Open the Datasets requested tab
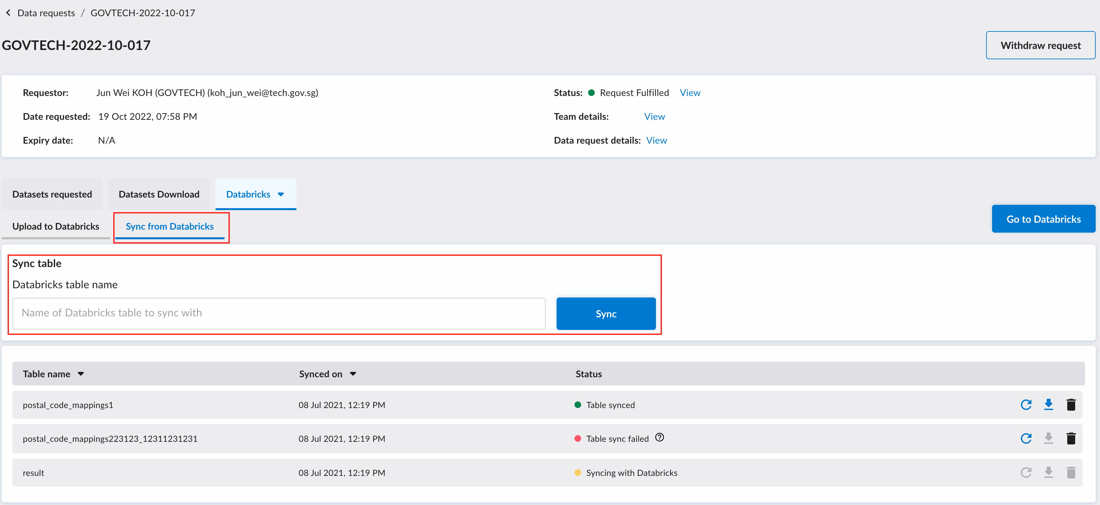Image resolution: width=1100 pixels, height=505 pixels. (x=52, y=194)
